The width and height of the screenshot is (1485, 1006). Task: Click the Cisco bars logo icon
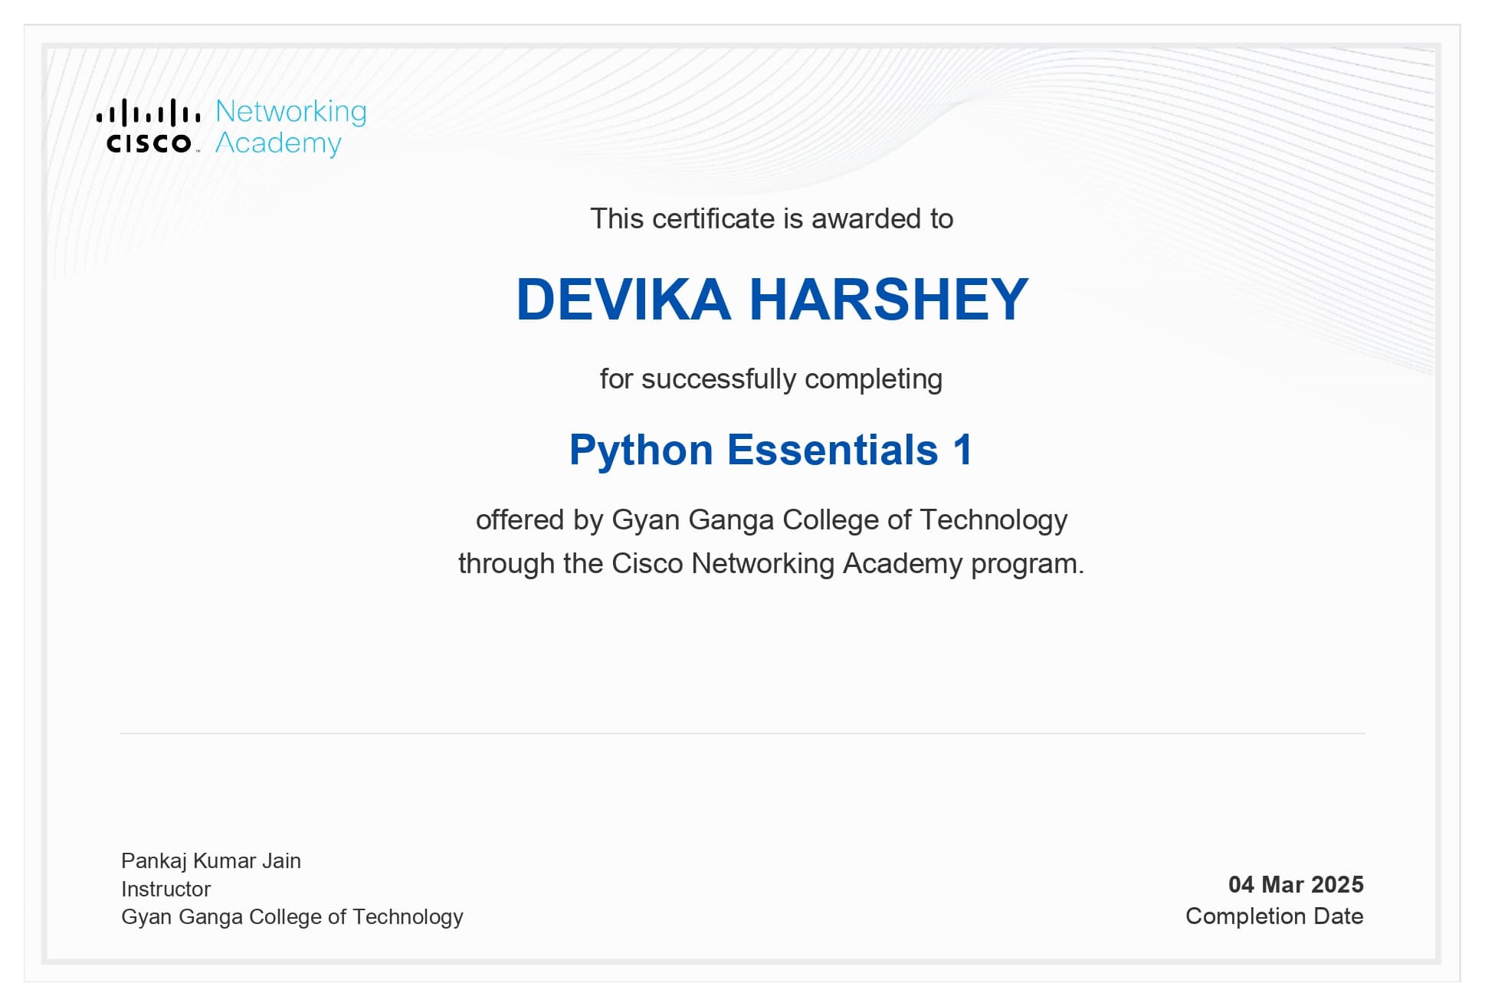pyautogui.click(x=149, y=126)
